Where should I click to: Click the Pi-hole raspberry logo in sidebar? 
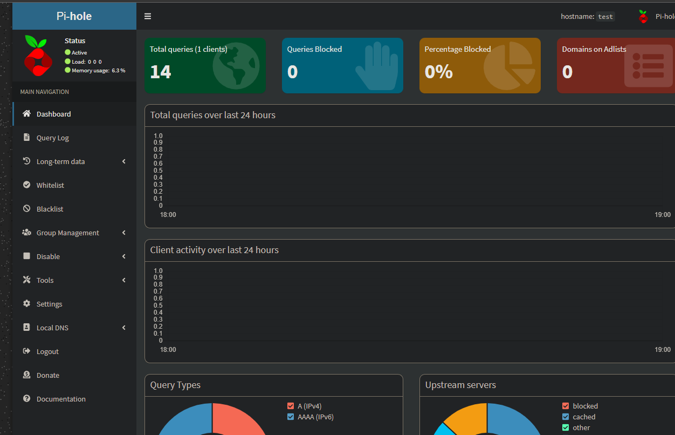coord(37,56)
